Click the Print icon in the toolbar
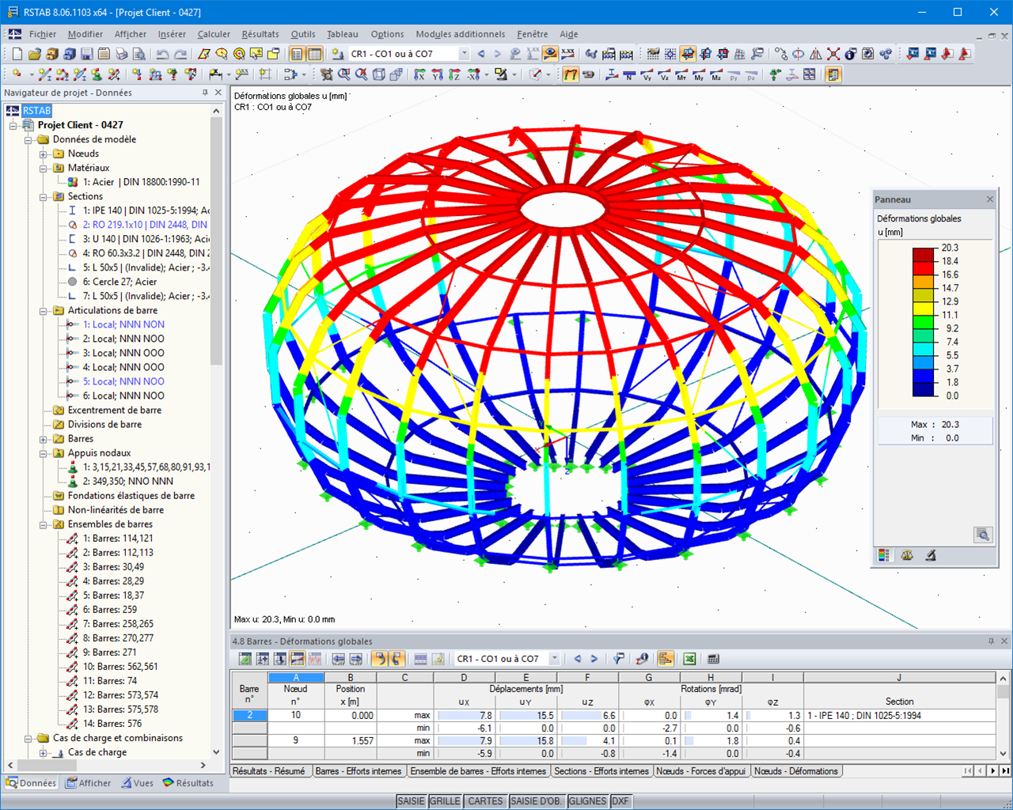The image size is (1013, 810). (x=121, y=54)
